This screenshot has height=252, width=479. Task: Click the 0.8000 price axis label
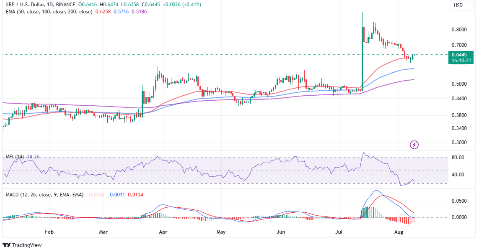[459, 30]
